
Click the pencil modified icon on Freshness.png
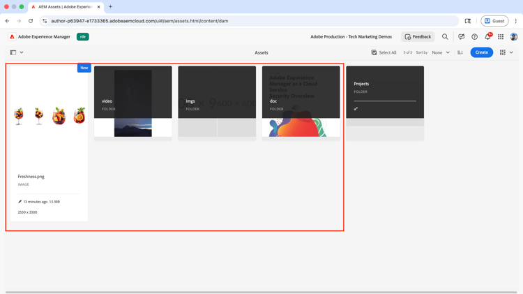pyautogui.click(x=20, y=202)
